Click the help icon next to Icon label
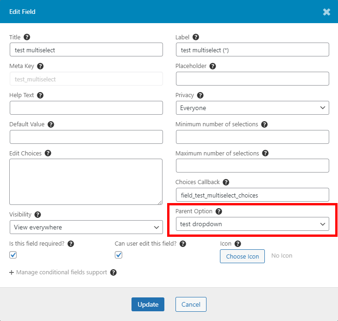 coord(238,244)
